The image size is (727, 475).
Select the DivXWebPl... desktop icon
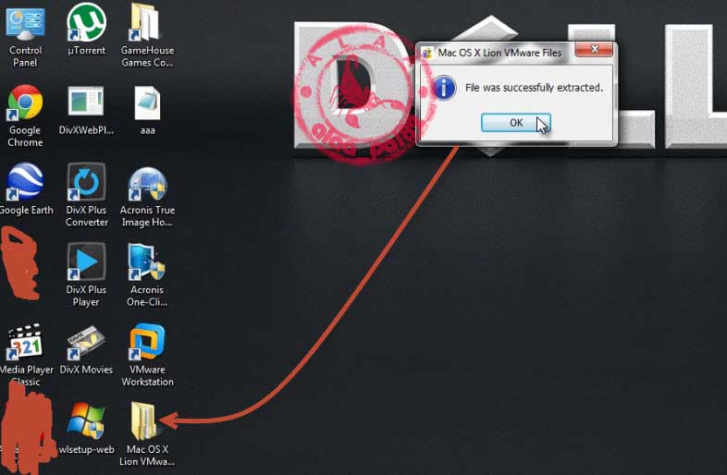(86, 110)
